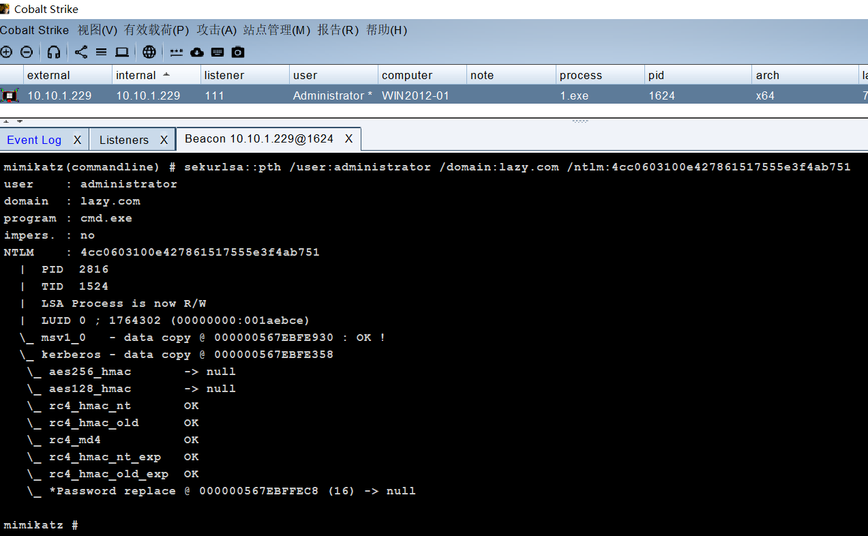Open the 报告(R) menu

tap(338, 30)
